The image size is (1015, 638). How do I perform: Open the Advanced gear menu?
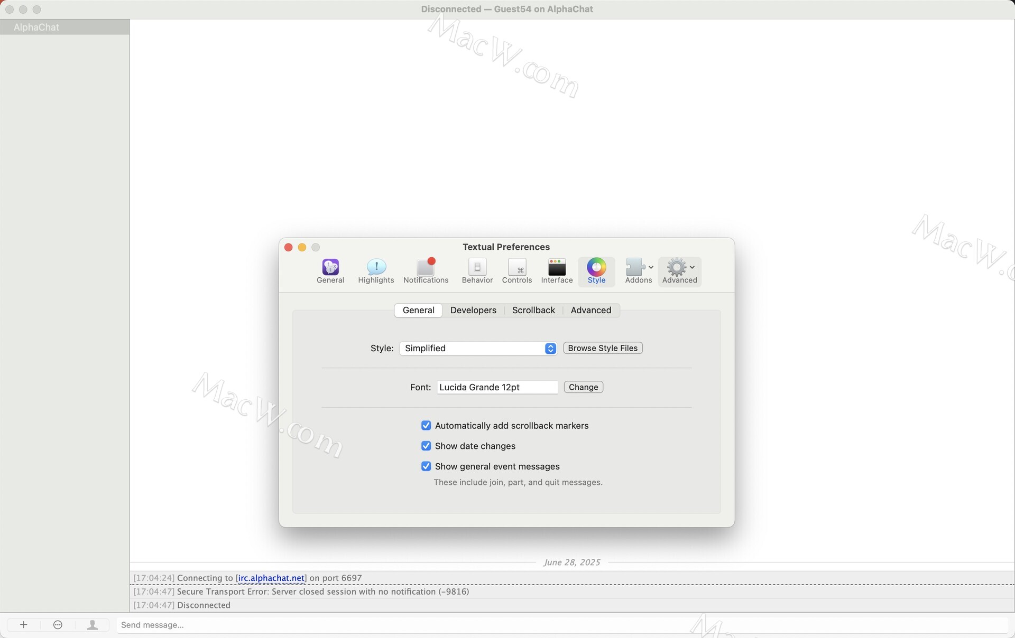pos(679,271)
